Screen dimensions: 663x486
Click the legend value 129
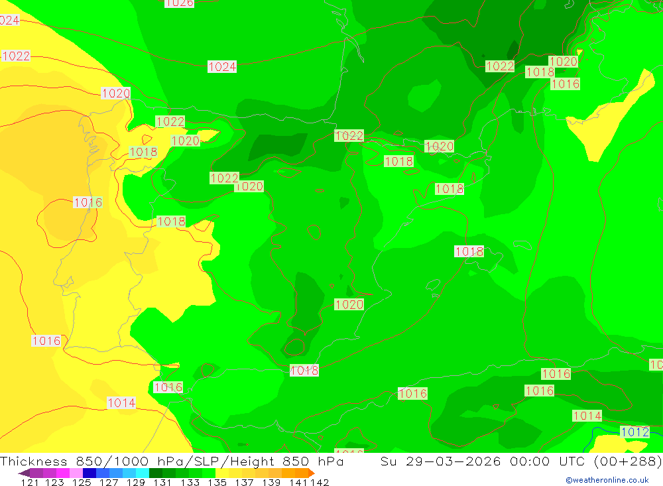click(136, 482)
